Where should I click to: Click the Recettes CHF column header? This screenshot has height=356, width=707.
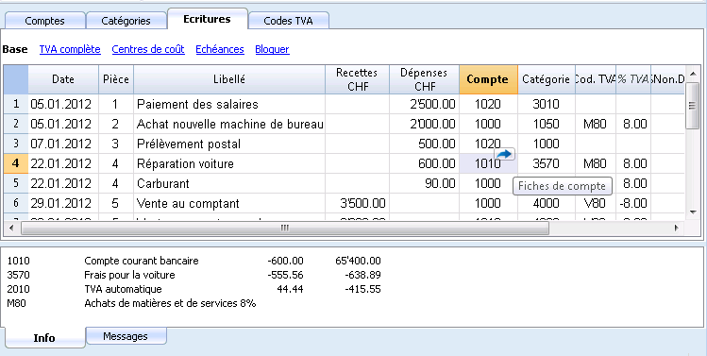pyautogui.click(x=357, y=79)
